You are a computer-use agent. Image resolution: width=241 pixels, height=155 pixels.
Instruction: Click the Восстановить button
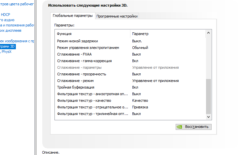coord(193,127)
